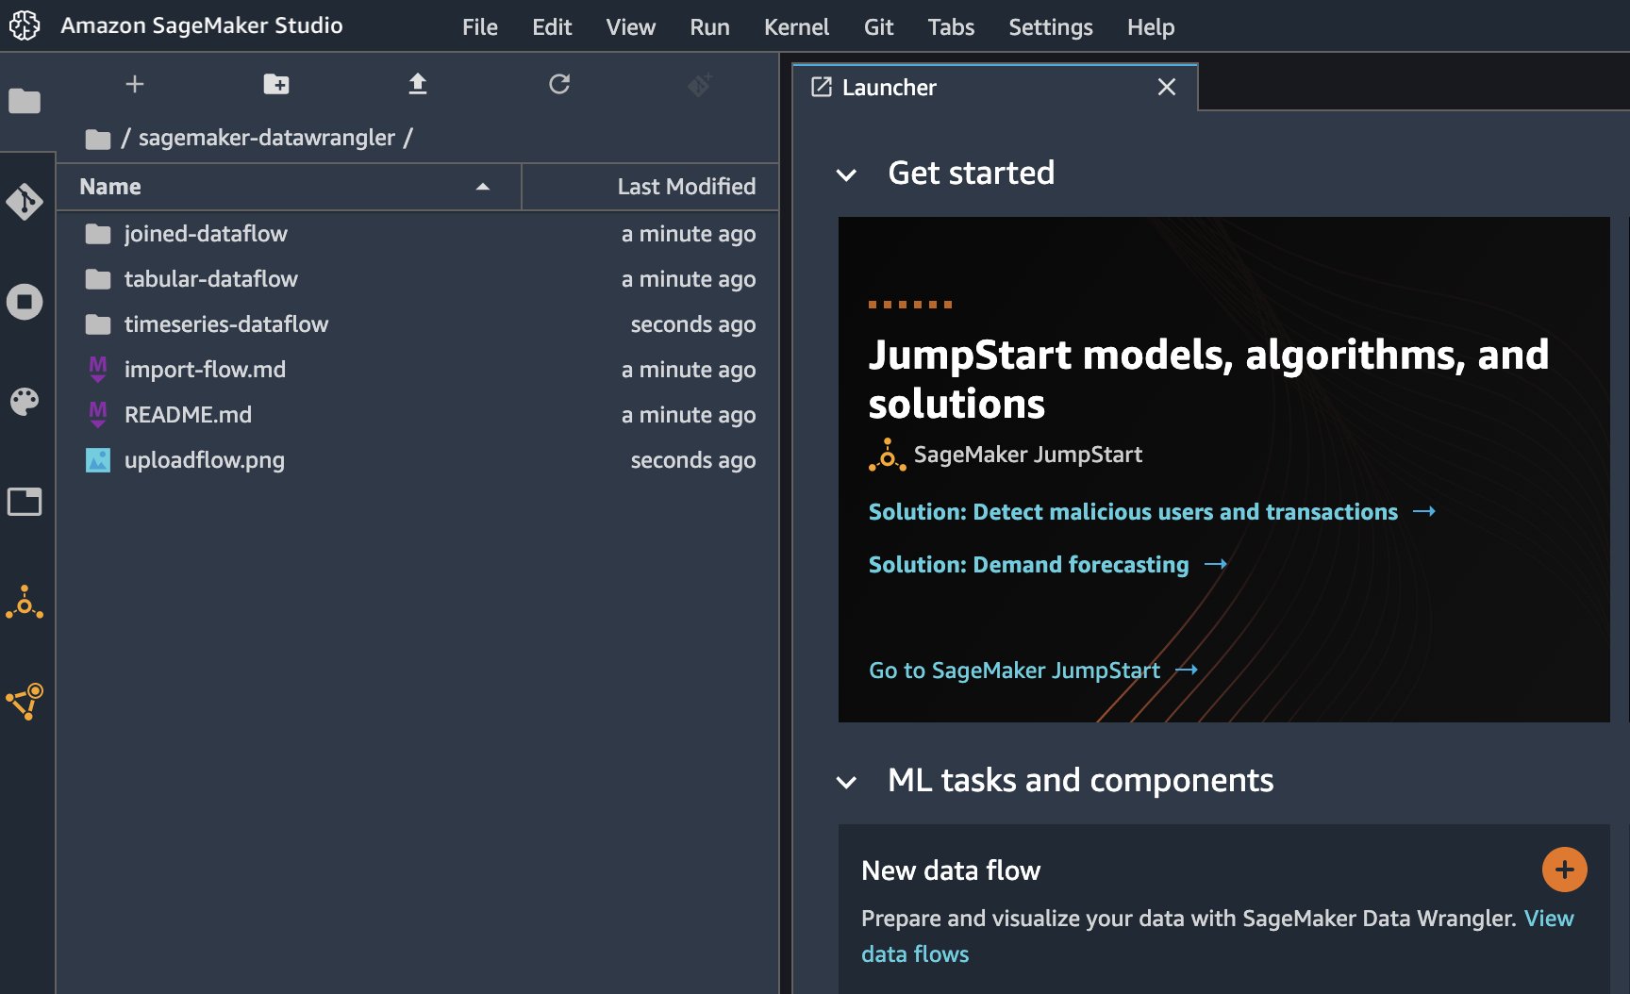1630x994 pixels.
Task: Open the File menu
Action: tap(480, 27)
